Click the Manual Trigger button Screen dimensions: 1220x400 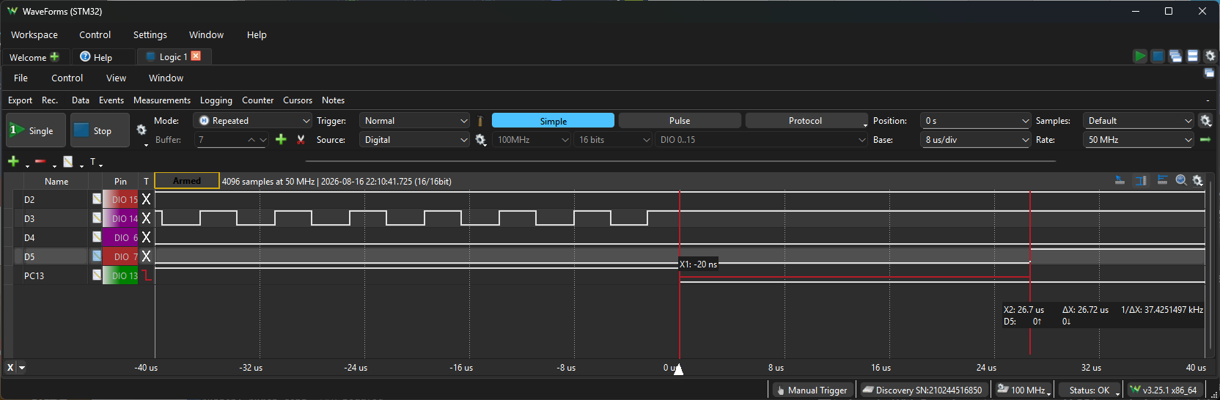[812, 390]
